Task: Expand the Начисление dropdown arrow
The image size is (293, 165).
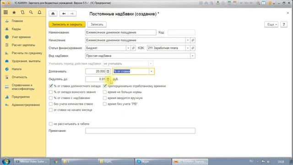Action: (188, 40)
